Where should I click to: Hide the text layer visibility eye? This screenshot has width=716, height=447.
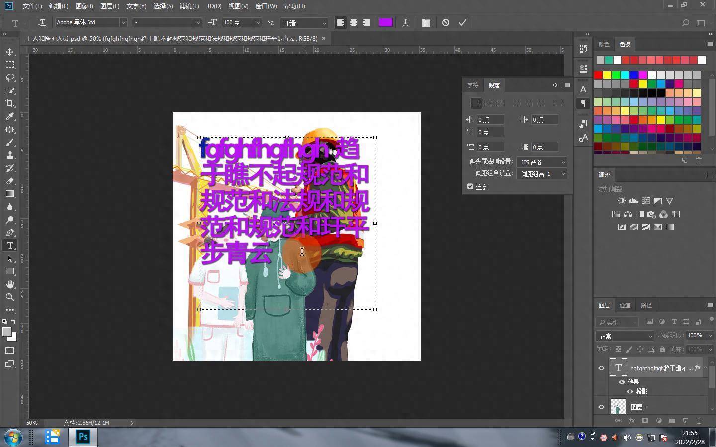click(601, 368)
